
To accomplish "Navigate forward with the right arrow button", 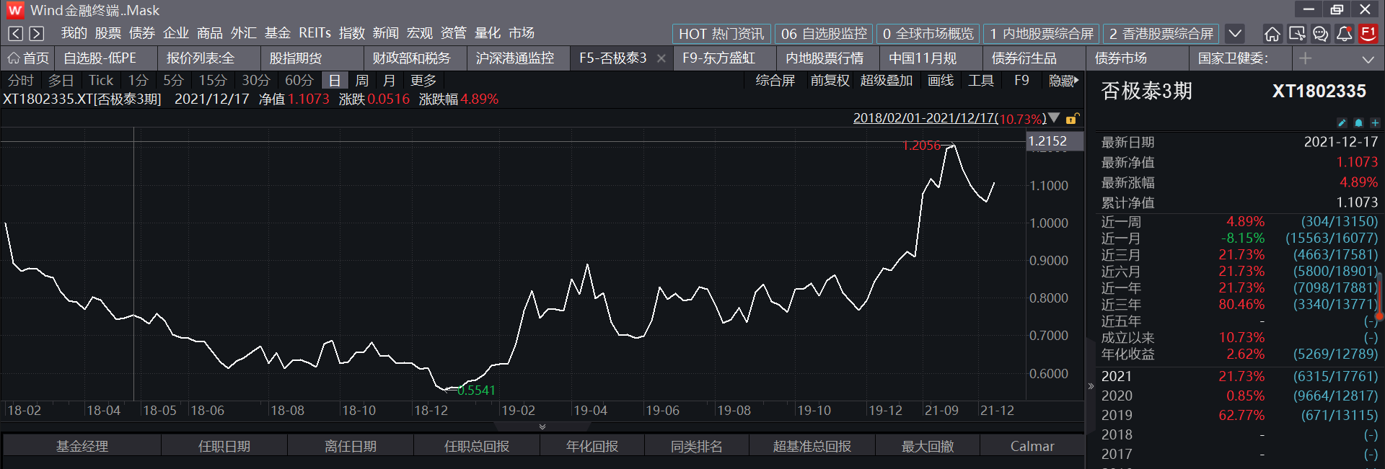I will coord(37,34).
